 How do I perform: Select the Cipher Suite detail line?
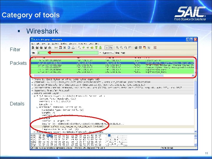73,127
